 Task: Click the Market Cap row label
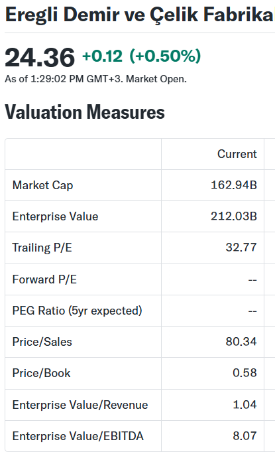pyautogui.click(x=42, y=185)
